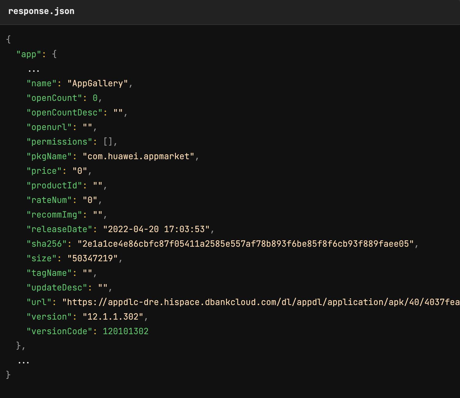Image resolution: width=460 pixels, height=398 pixels.
Task: Click the "app" key
Action: (29, 54)
